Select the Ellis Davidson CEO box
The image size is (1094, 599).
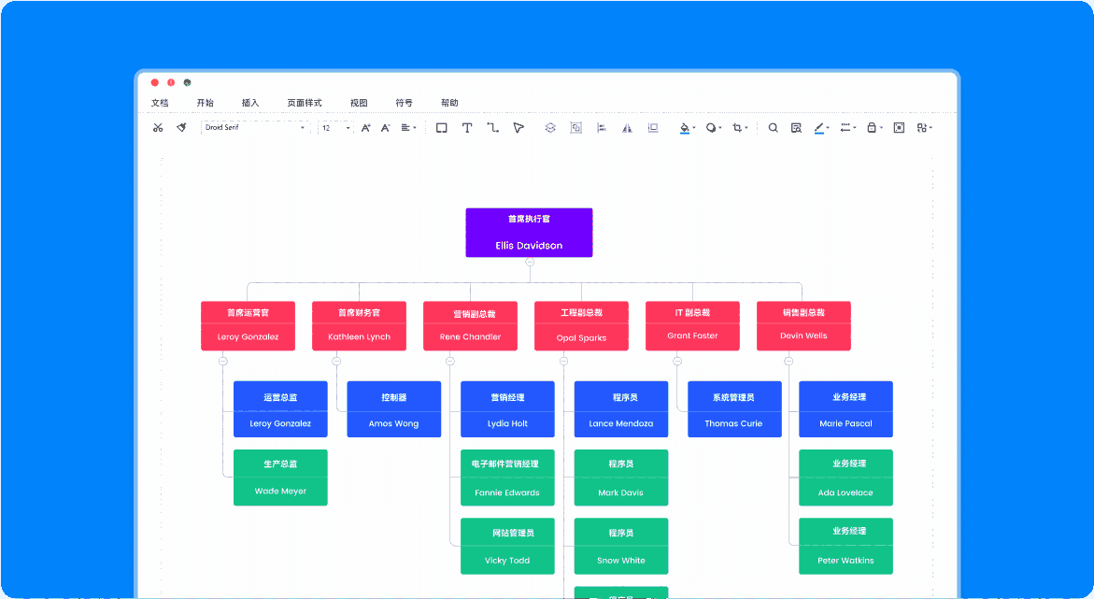coord(529,233)
